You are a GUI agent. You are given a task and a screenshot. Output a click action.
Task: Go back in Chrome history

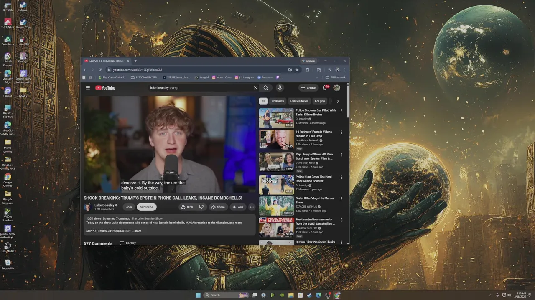(x=85, y=70)
